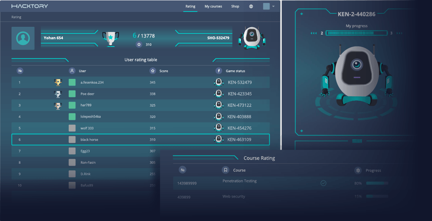Click the robot icon beside KEN-423345

click(219, 94)
